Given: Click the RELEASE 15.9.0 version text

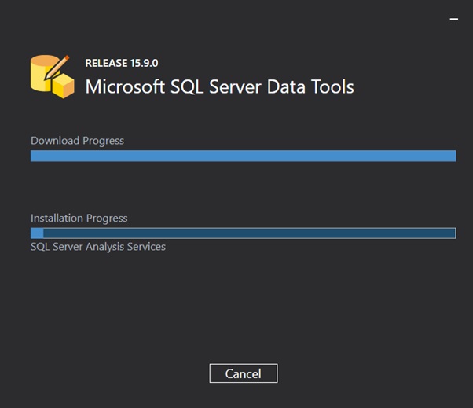Looking at the screenshot, I should [x=122, y=63].
